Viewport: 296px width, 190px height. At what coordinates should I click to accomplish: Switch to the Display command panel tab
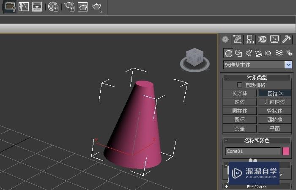point(274,39)
